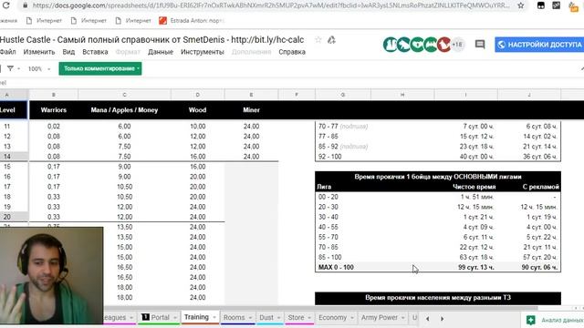Image resolution: width=584 pixels, height=328 pixels.
Task: Click the Explore icon beside Анализ данных
Action: coord(531,320)
